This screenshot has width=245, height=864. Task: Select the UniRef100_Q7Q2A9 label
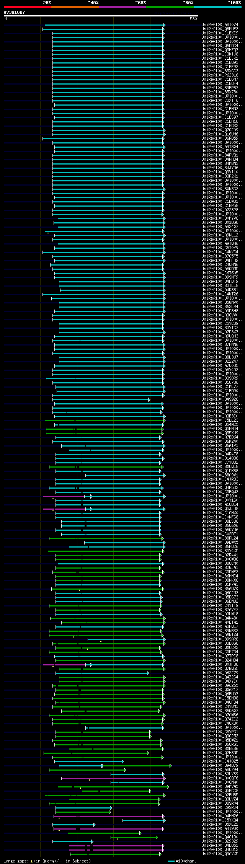click(220, 130)
